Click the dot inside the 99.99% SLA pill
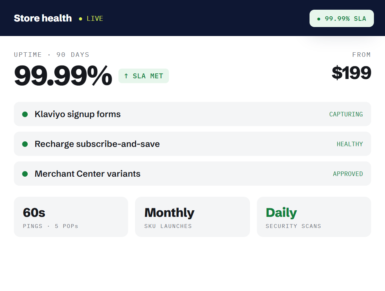Viewport: 385px width, 291px height. pyautogui.click(x=319, y=19)
